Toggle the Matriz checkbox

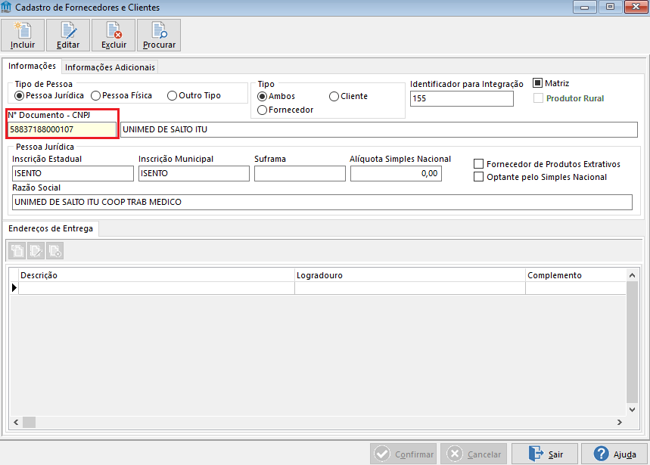tap(538, 83)
